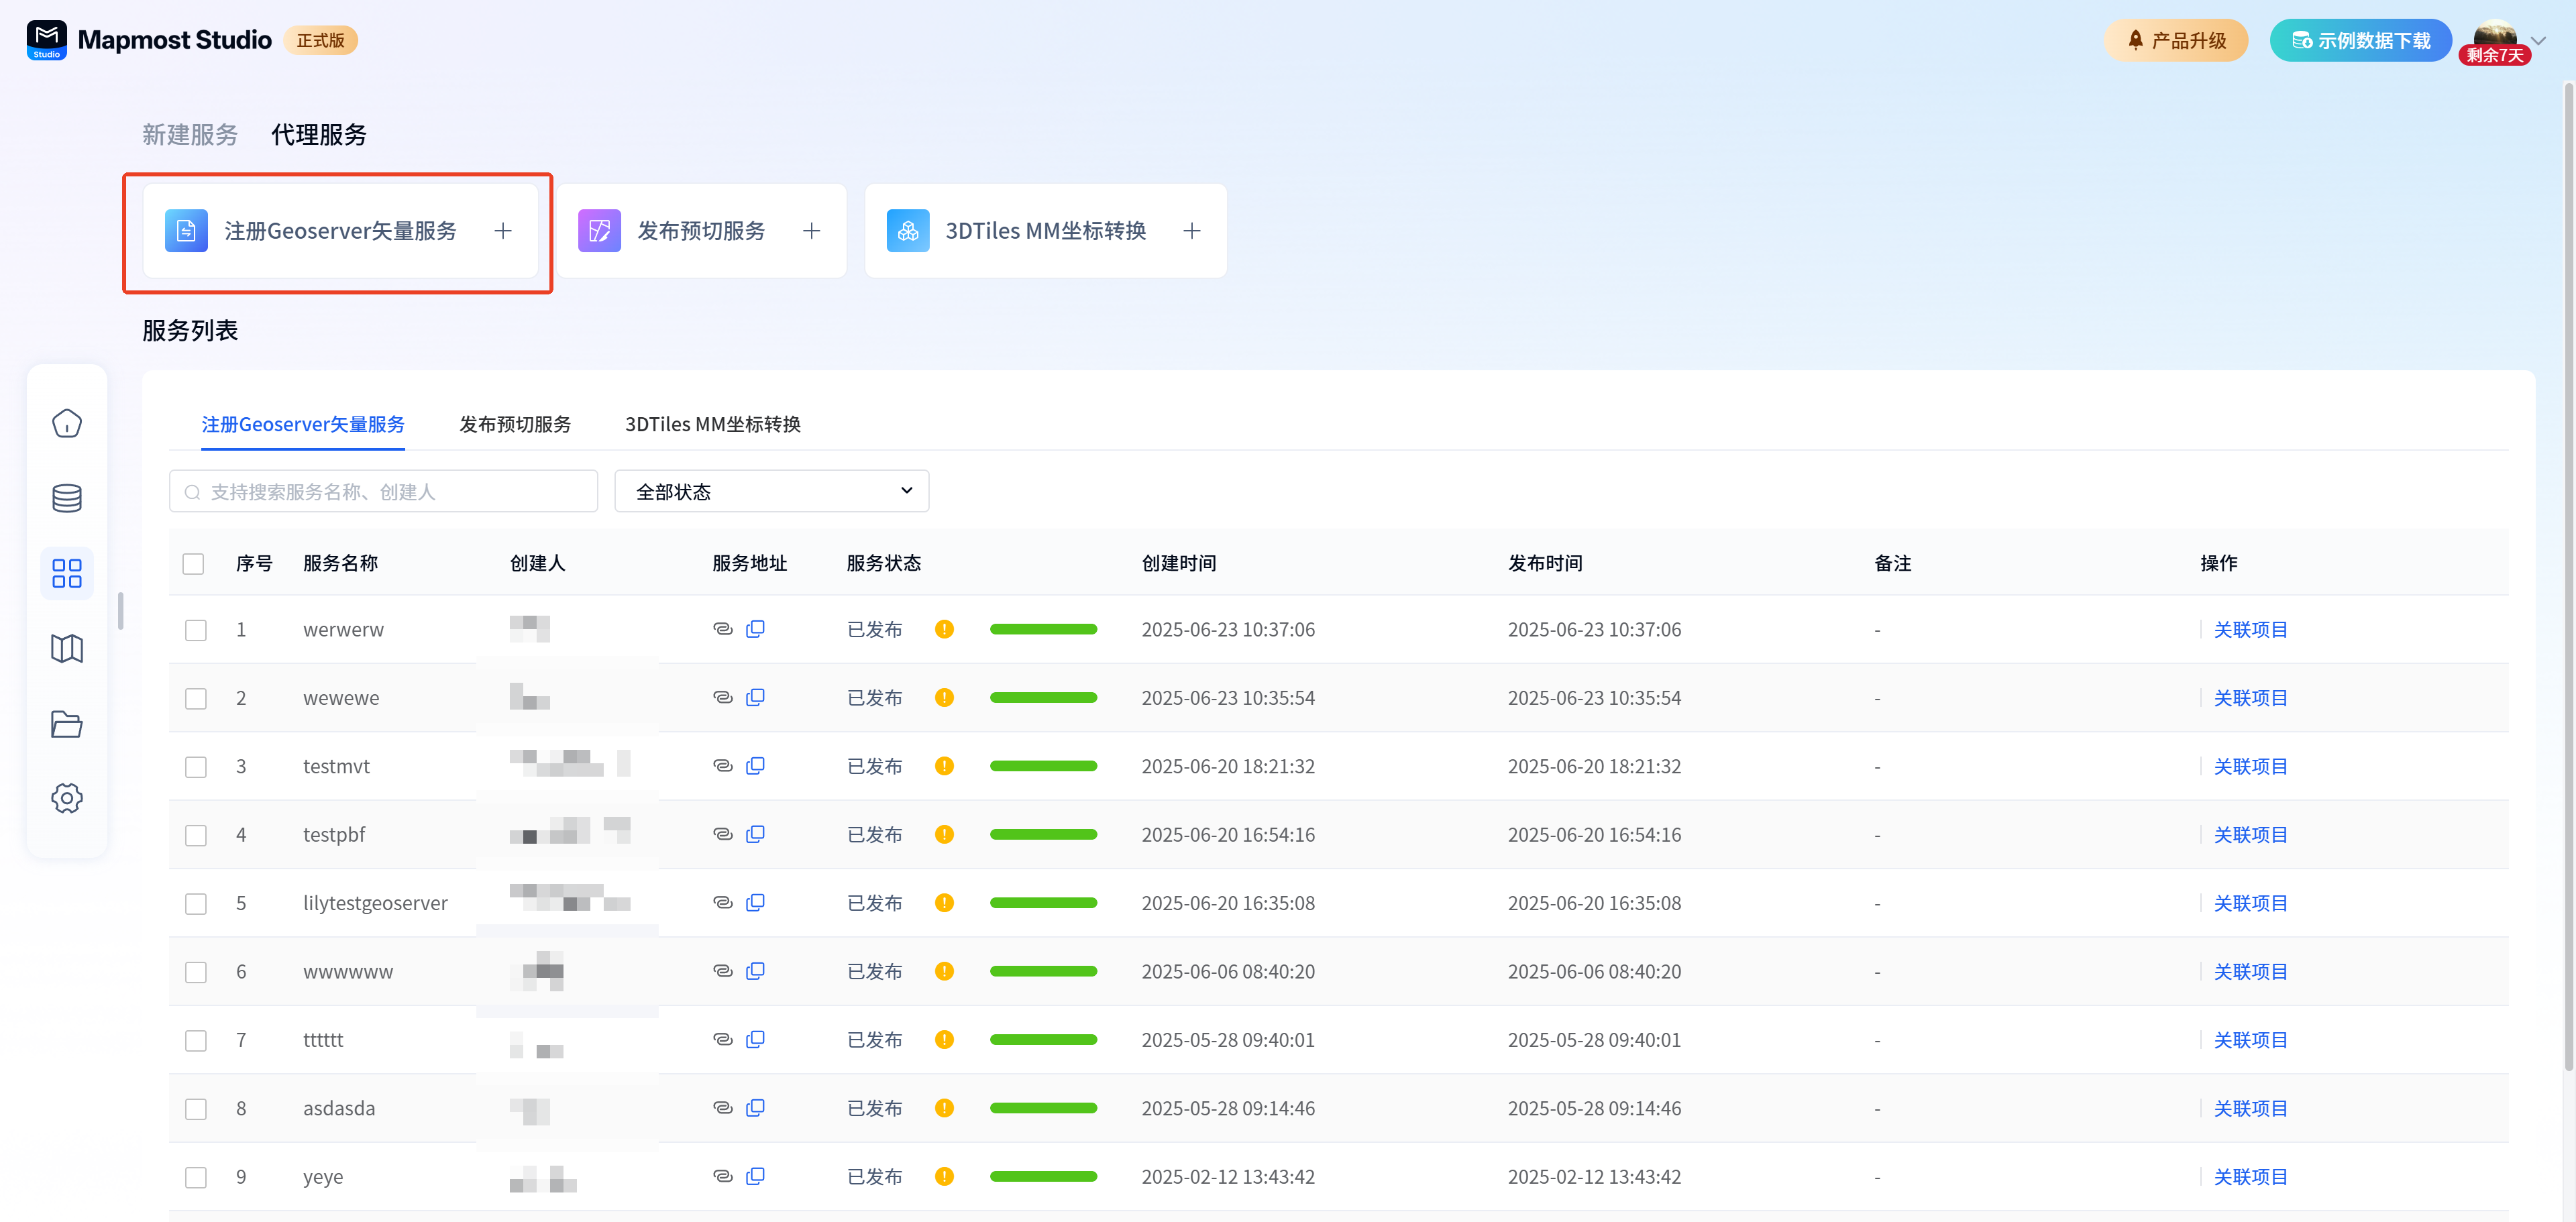Click the folded map sidebar icon
Image resolution: width=2576 pixels, height=1222 pixels.
(67, 648)
